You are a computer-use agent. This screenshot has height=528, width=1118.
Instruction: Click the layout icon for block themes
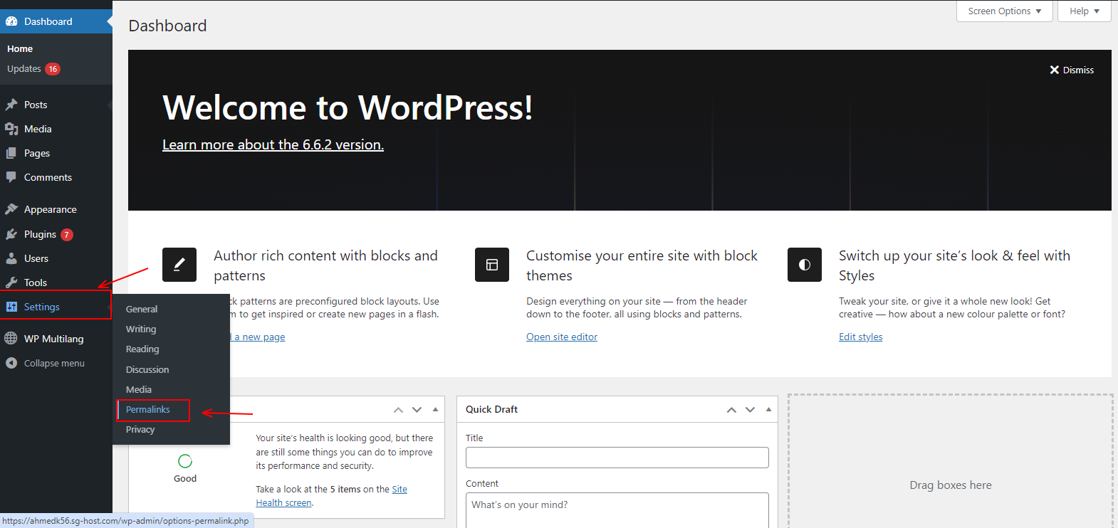492,265
